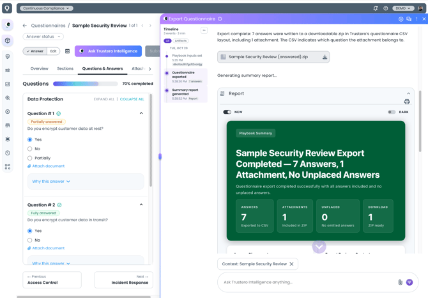Click the stacked layers icon in left sidebar
428x298 pixels.
8,139
